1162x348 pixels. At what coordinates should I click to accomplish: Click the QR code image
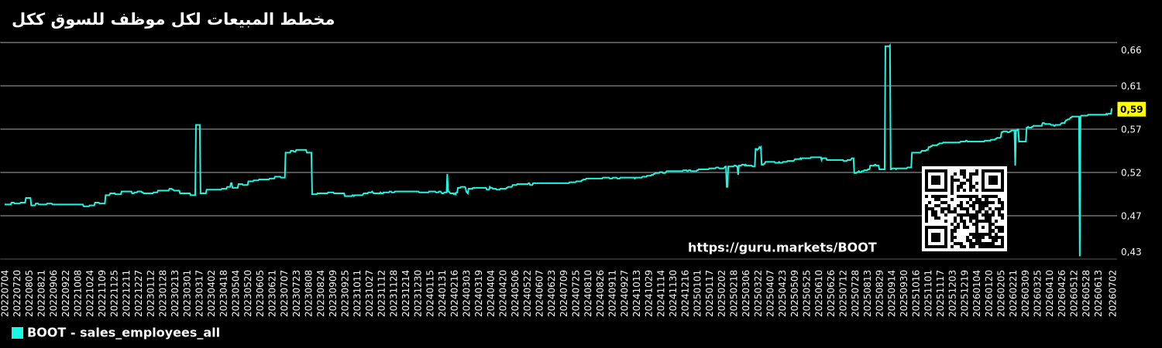point(964,209)
